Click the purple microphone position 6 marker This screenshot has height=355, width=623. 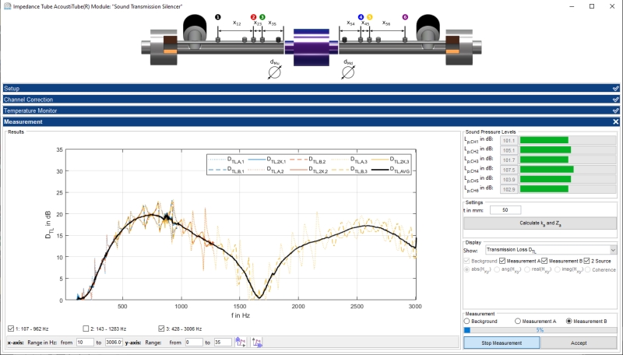[x=404, y=16]
